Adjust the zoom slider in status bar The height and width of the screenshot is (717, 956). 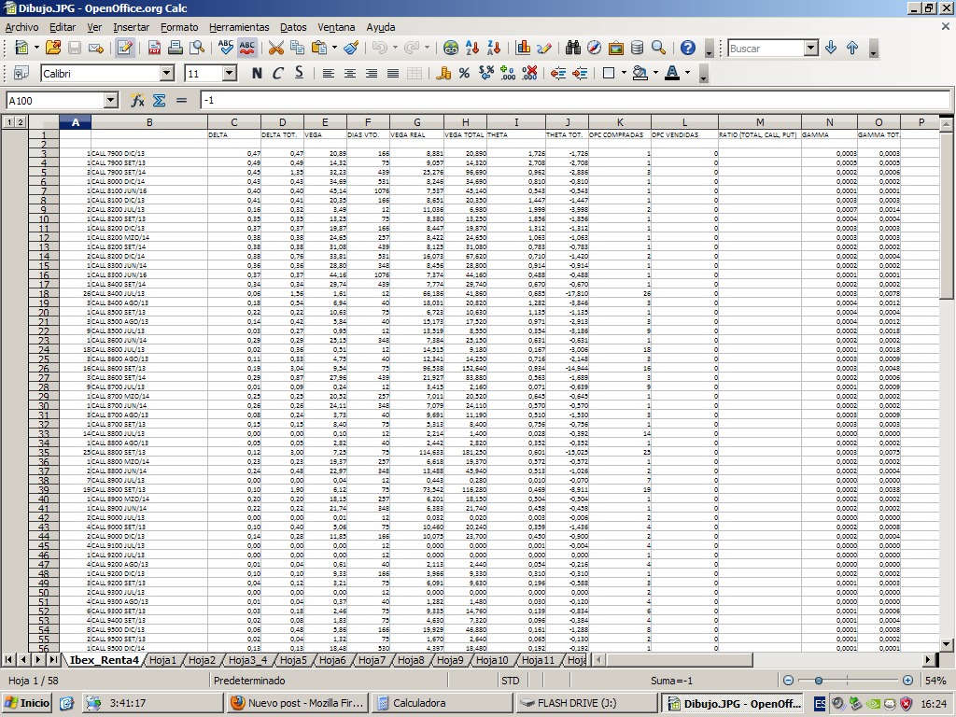coord(819,681)
